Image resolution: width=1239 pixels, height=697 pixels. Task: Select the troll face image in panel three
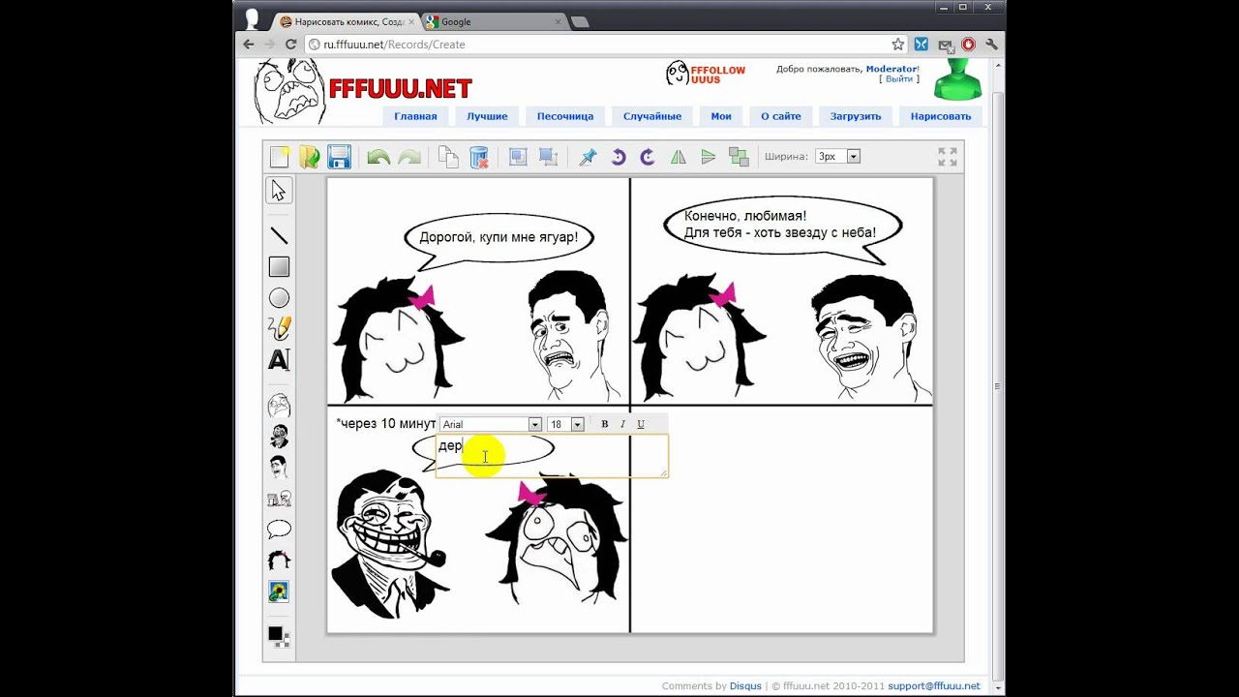(x=390, y=542)
